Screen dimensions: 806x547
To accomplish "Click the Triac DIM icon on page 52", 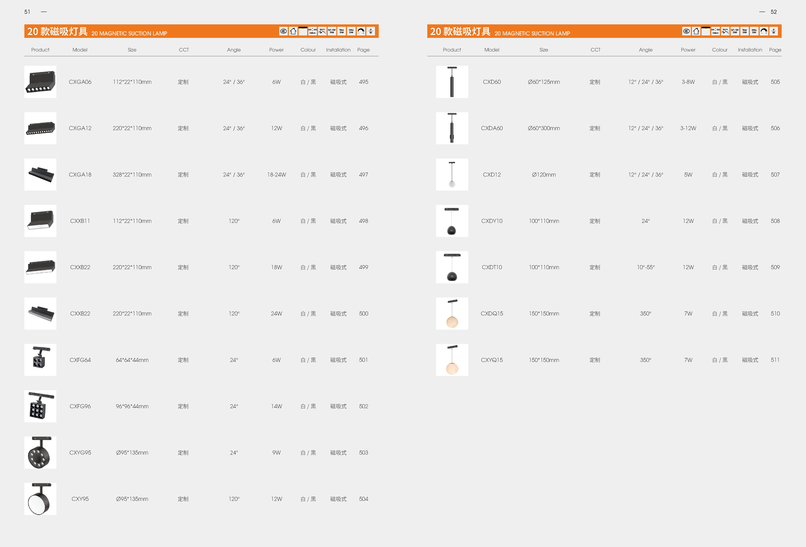I will 745,31.
